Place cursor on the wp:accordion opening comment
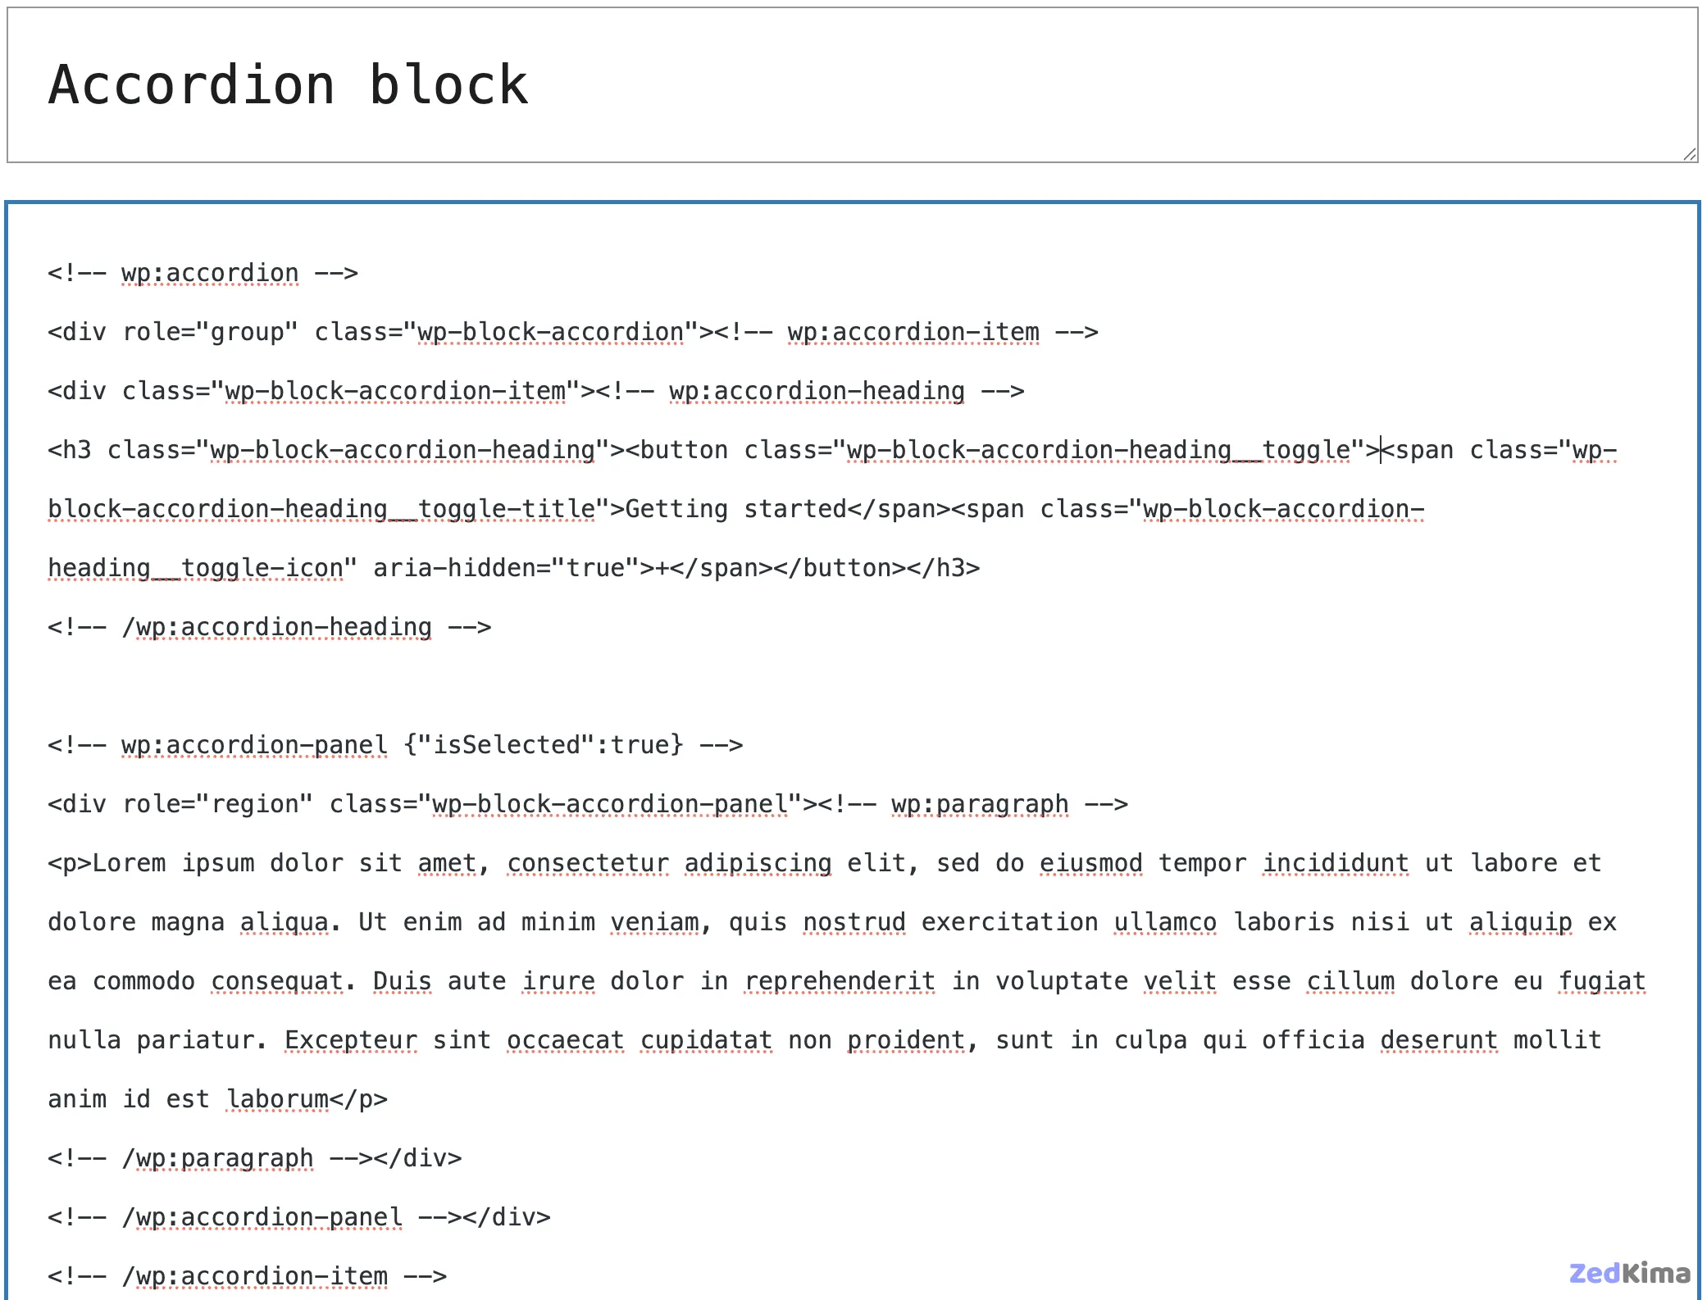 click(209, 272)
